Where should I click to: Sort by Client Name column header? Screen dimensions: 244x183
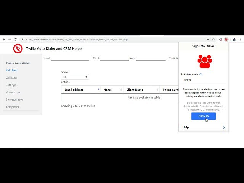[141, 90]
